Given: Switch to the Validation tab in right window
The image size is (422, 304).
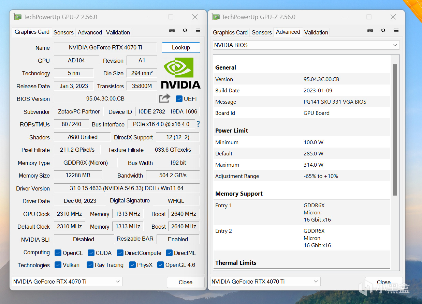Looking at the screenshot, I should [x=316, y=32].
